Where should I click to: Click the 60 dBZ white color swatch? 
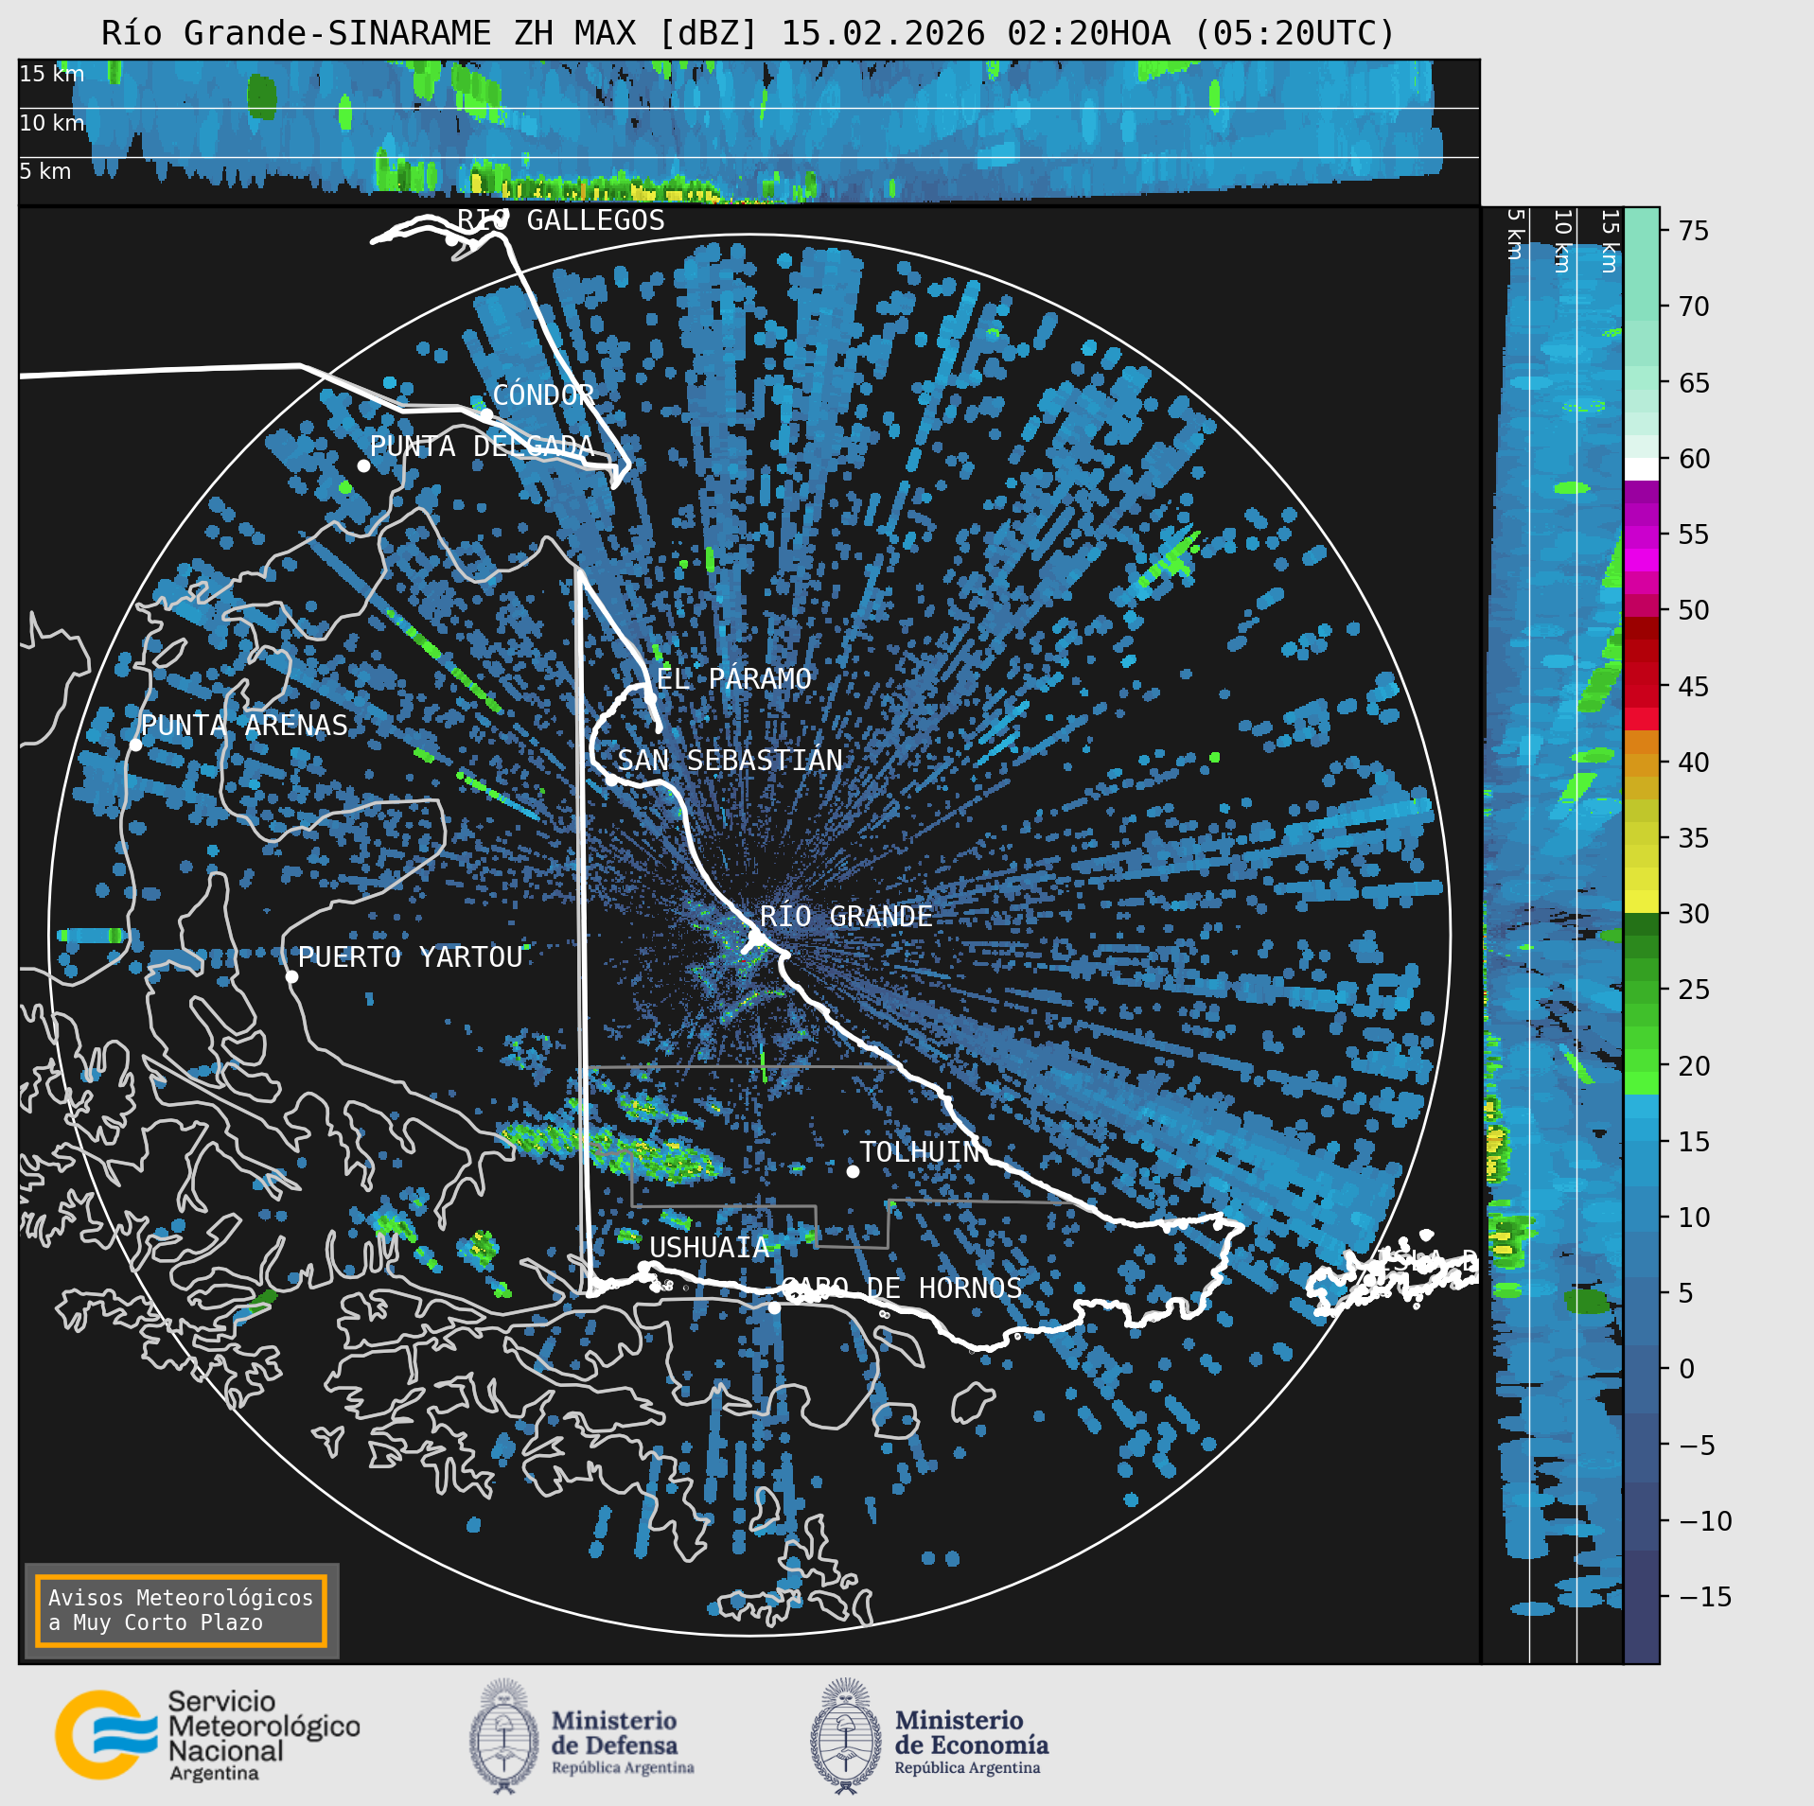pyautogui.click(x=1642, y=469)
